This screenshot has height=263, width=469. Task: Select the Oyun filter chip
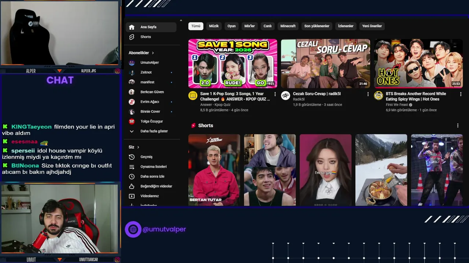(232, 26)
